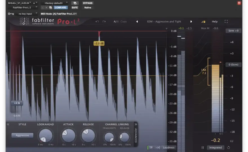Click the plus preset button

point(46,8)
